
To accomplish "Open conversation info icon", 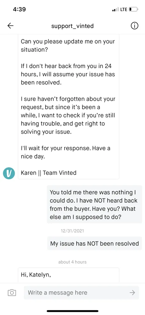I will tap(135, 26).
